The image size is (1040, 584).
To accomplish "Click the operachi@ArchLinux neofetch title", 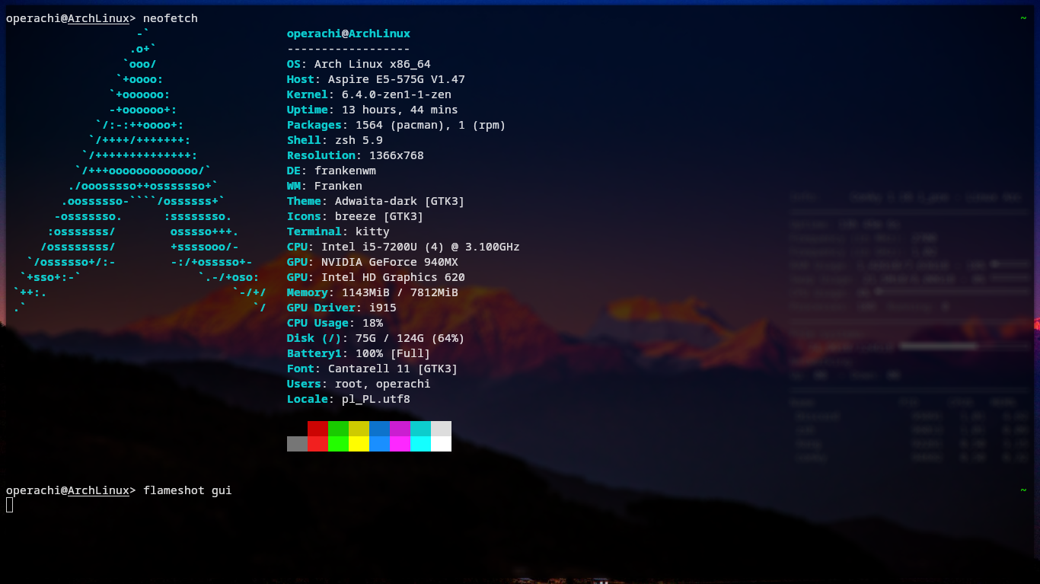I will [x=348, y=34].
